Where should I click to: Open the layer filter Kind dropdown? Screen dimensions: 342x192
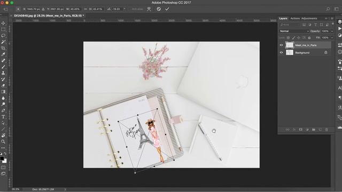290,25
